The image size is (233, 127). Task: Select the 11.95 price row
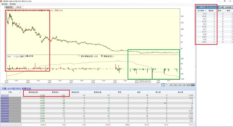(215, 42)
